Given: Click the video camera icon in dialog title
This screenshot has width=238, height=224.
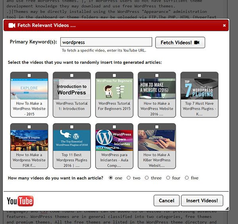Looking at the screenshot, I should pos(12,25).
